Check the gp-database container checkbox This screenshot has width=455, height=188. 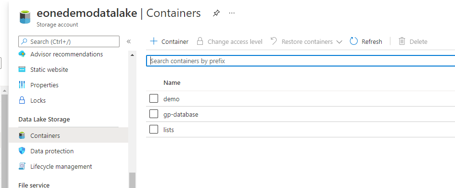154,114
